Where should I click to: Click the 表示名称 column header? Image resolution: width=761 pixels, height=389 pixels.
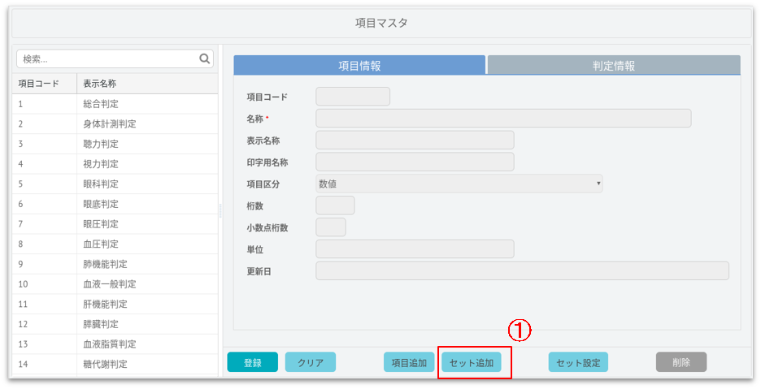147,84
